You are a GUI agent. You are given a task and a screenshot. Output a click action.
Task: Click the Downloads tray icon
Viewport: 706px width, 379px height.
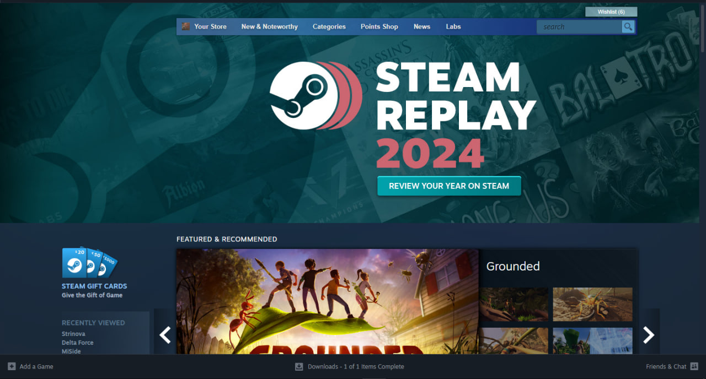tap(299, 366)
